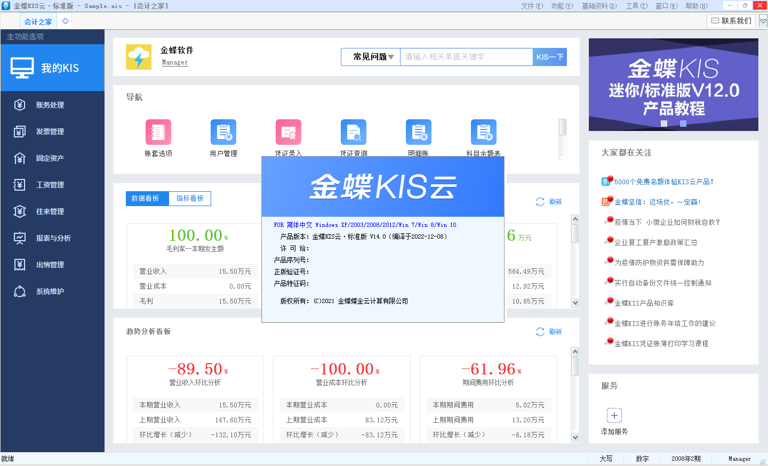Viewport: 768px width, 466px height.
Task: Open 为疫情防护物资供需保障助力 link
Action: (659, 263)
